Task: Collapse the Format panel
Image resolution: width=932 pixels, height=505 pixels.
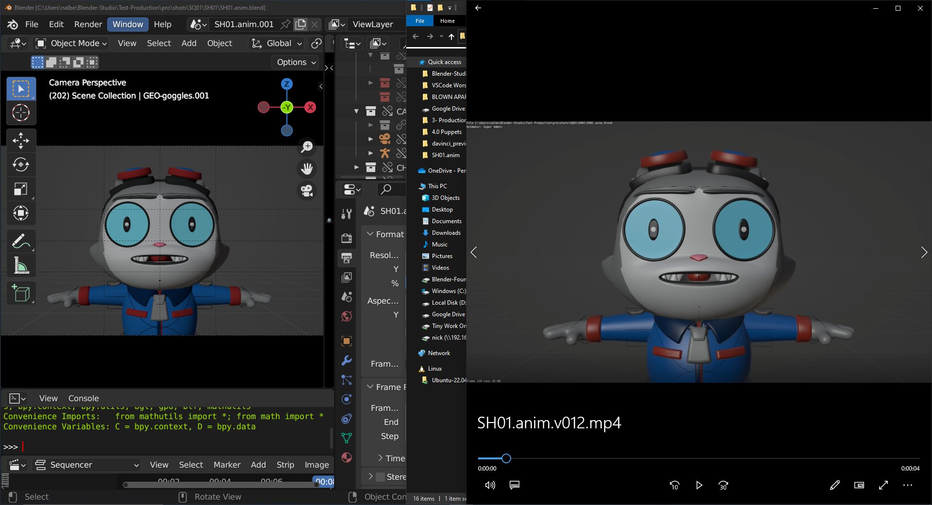Action: coord(370,234)
